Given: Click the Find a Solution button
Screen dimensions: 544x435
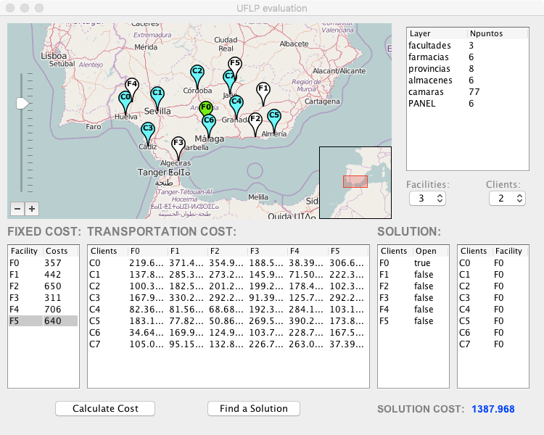Looking at the screenshot, I should (253, 409).
